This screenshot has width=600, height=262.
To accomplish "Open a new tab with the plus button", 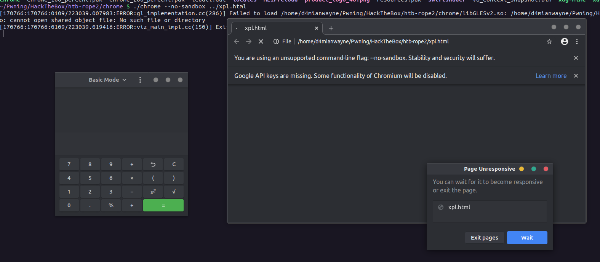I will [331, 28].
